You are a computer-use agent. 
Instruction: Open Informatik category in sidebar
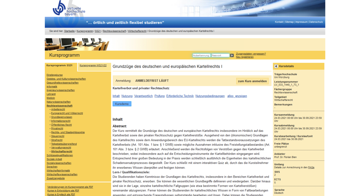[52, 87]
